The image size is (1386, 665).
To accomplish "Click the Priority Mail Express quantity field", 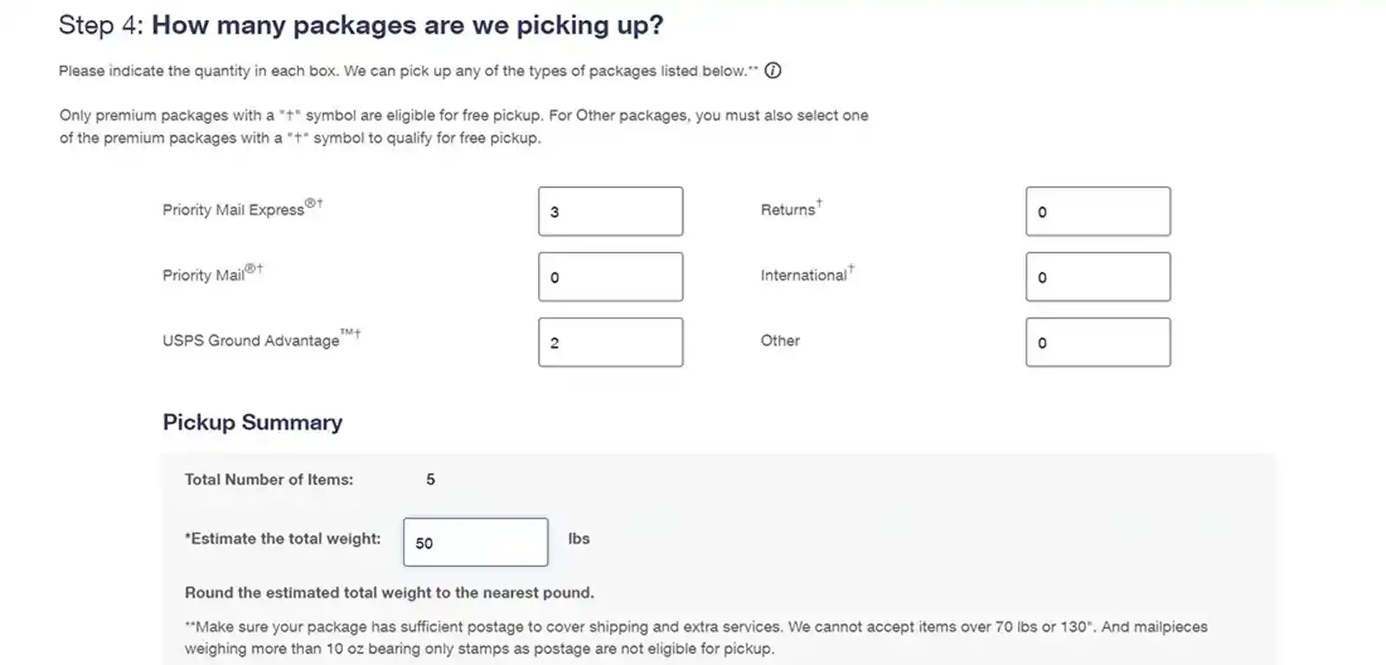I will tap(610, 210).
